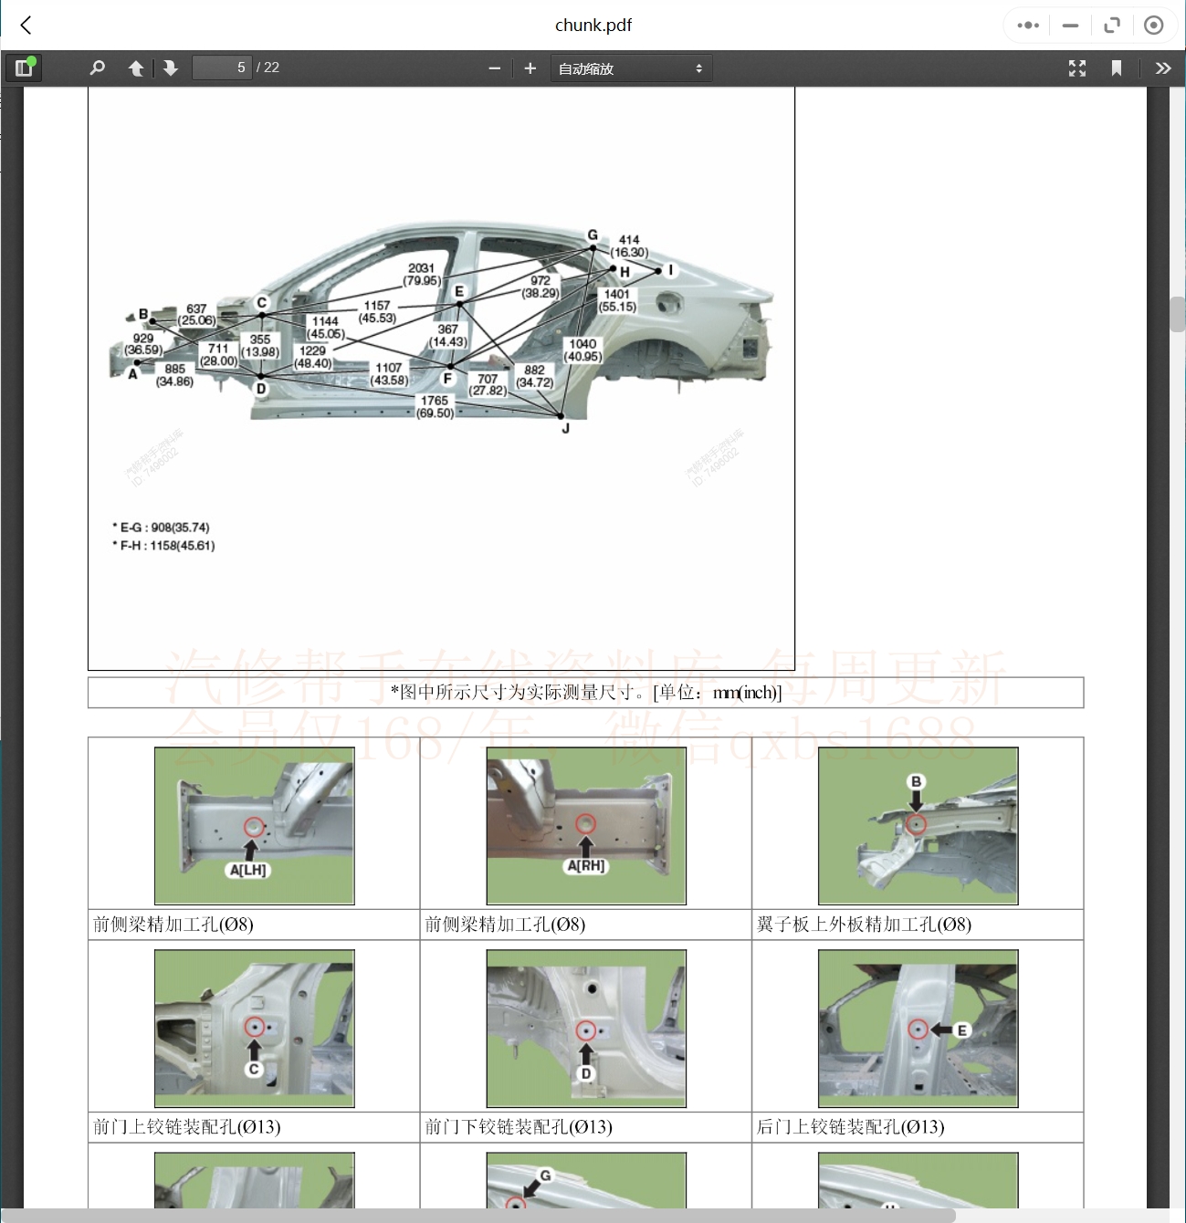Image resolution: width=1186 pixels, height=1223 pixels.
Task: Go to the previous page
Action: pyautogui.click(x=136, y=68)
